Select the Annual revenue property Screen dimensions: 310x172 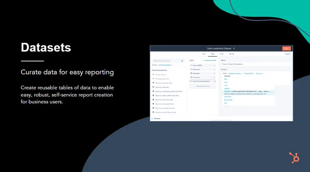(160, 74)
